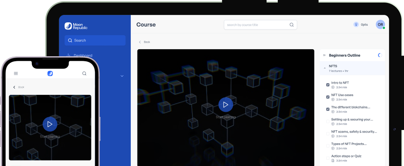Open the OR user avatar menu
The width and height of the screenshot is (404, 166).
coord(380,24)
